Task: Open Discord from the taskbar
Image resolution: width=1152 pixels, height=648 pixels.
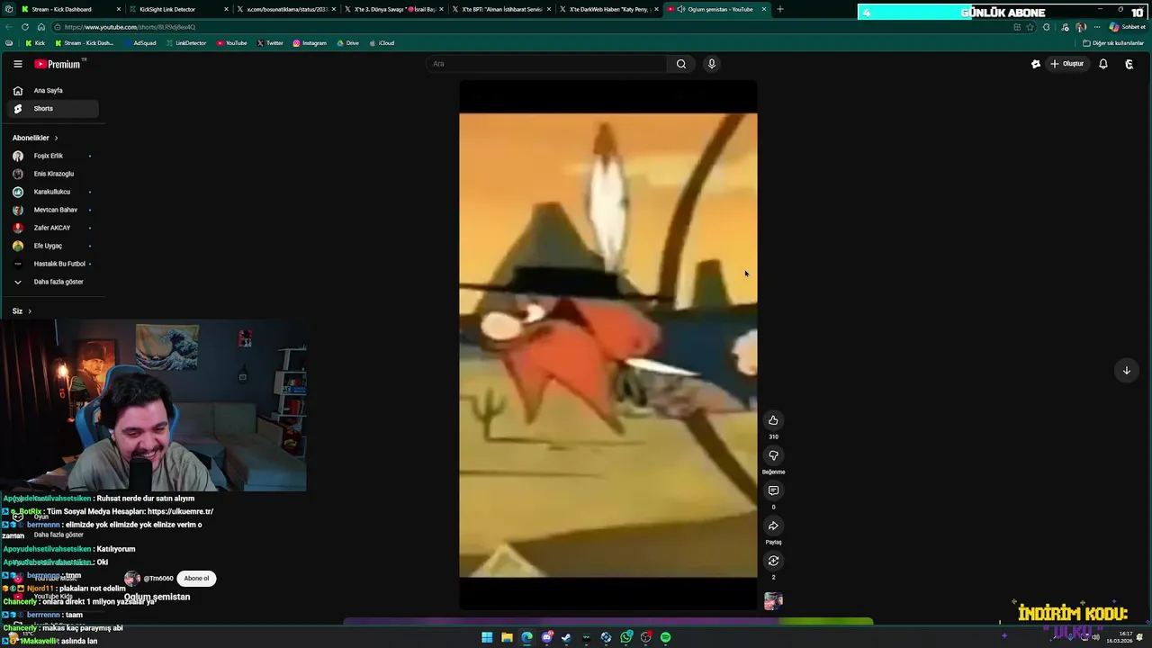Action: tap(547, 637)
